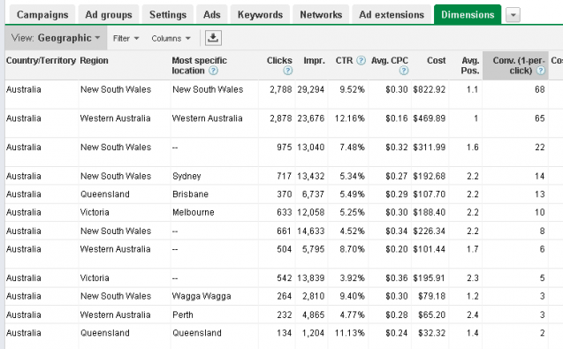Open the Columns dropdown

pos(171,38)
